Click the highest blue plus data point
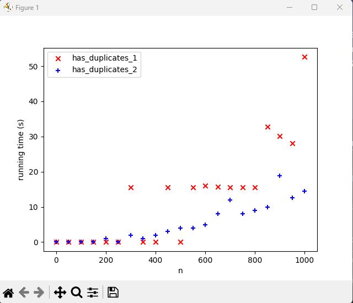353x303 pixels. pos(280,176)
